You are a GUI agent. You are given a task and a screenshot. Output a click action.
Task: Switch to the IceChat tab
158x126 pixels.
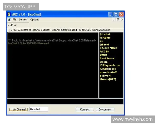(12, 25)
